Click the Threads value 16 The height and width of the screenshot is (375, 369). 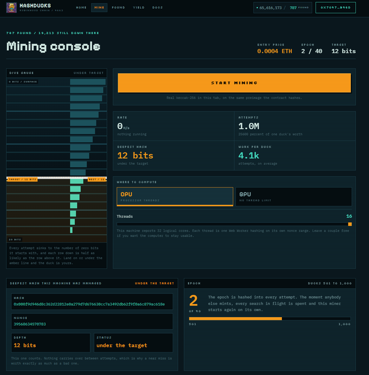349,216
